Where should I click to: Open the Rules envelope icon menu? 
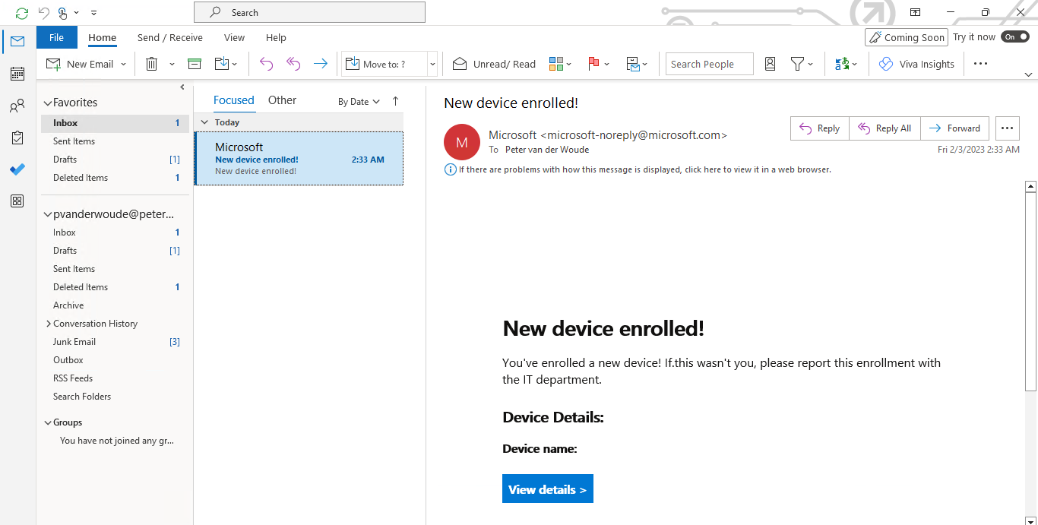pyautogui.click(x=637, y=65)
